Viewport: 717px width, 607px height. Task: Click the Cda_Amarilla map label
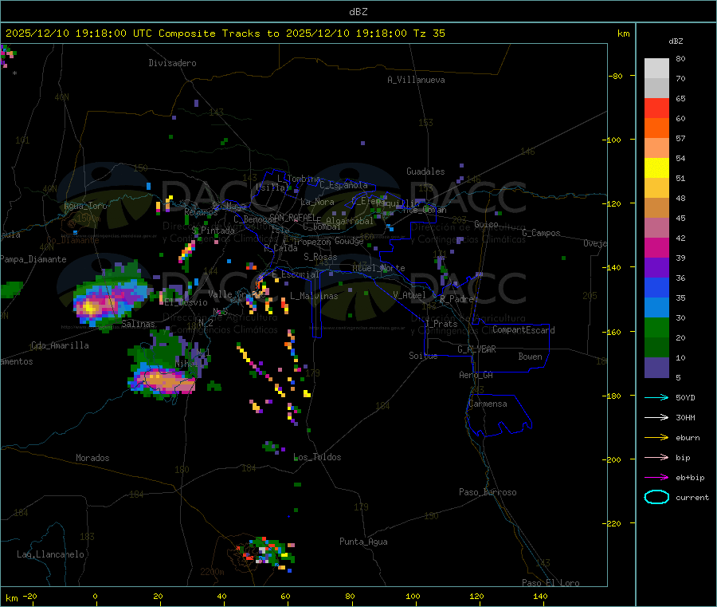tap(60, 345)
